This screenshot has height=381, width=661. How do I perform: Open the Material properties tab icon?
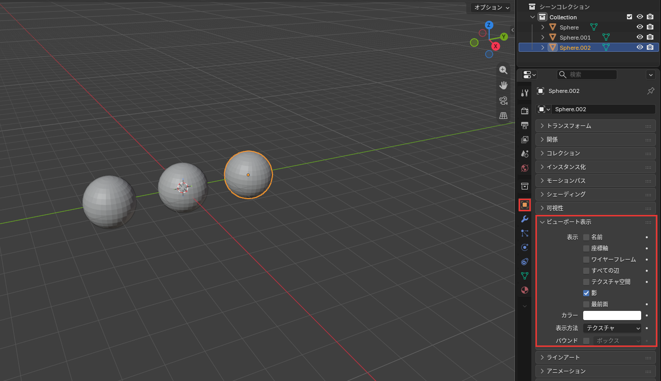[x=525, y=290]
